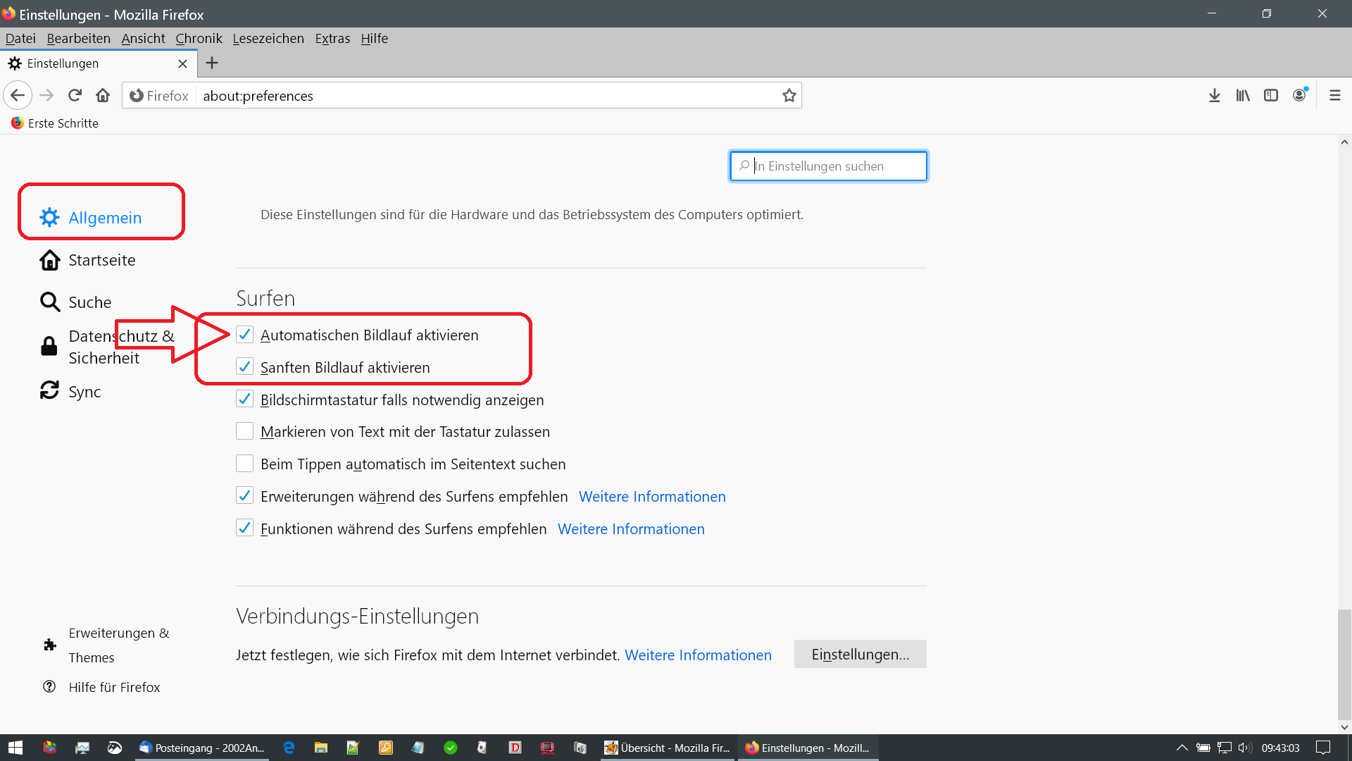Toggle the sidebar view icon
This screenshot has height=761, width=1352.
point(1270,95)
